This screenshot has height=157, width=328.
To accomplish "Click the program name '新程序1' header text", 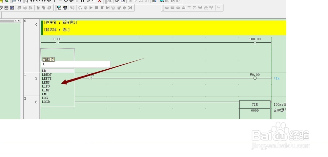I will coord(70,23).
